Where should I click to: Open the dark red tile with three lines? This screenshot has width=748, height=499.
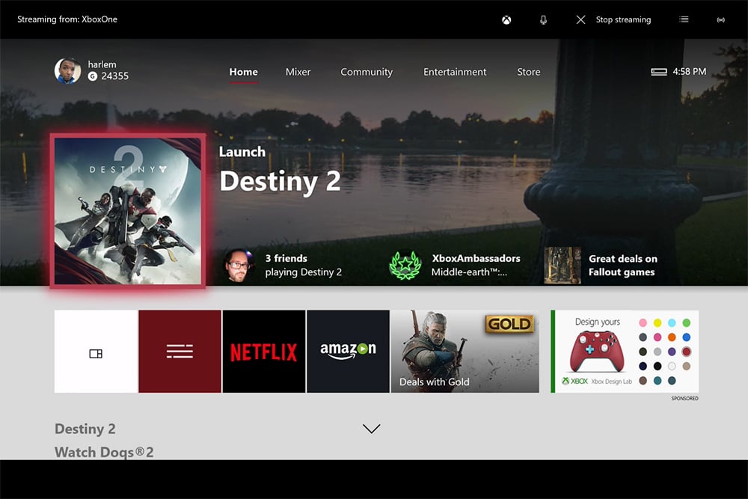[180, 352]
